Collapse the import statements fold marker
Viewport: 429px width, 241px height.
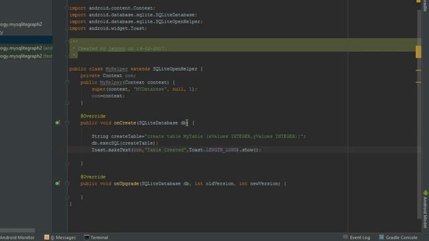(67, 8)
